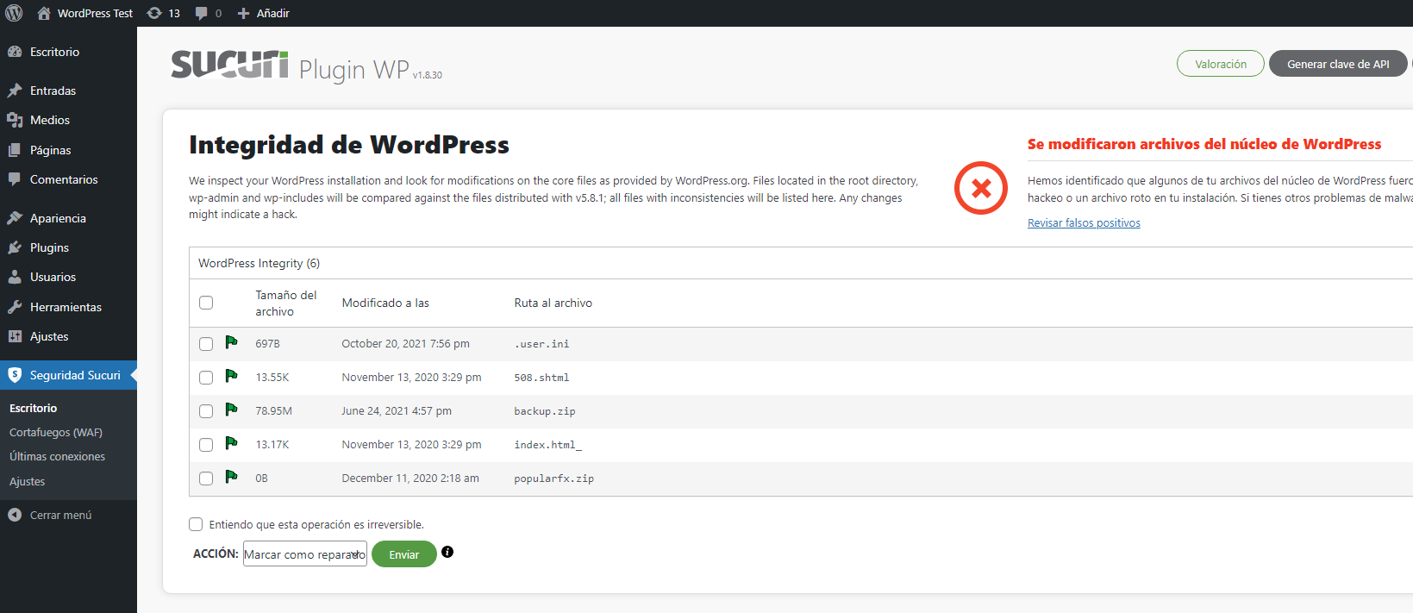Open the WordPress Test site home icon

[44, 13]
